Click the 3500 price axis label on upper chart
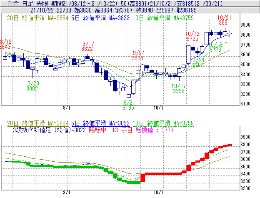The image size is (260, 198). (245, 65)
